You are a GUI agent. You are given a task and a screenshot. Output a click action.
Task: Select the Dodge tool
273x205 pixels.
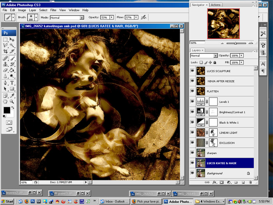coord(12,76)
